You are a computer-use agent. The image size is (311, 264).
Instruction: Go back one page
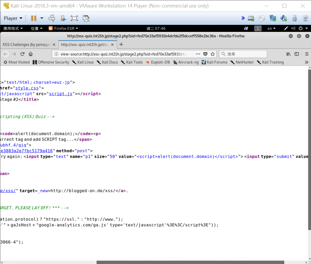coord(5,54)
